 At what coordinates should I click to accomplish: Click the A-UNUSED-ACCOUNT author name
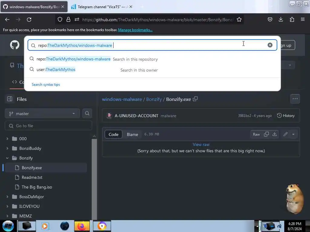click(x=137, y=116)
